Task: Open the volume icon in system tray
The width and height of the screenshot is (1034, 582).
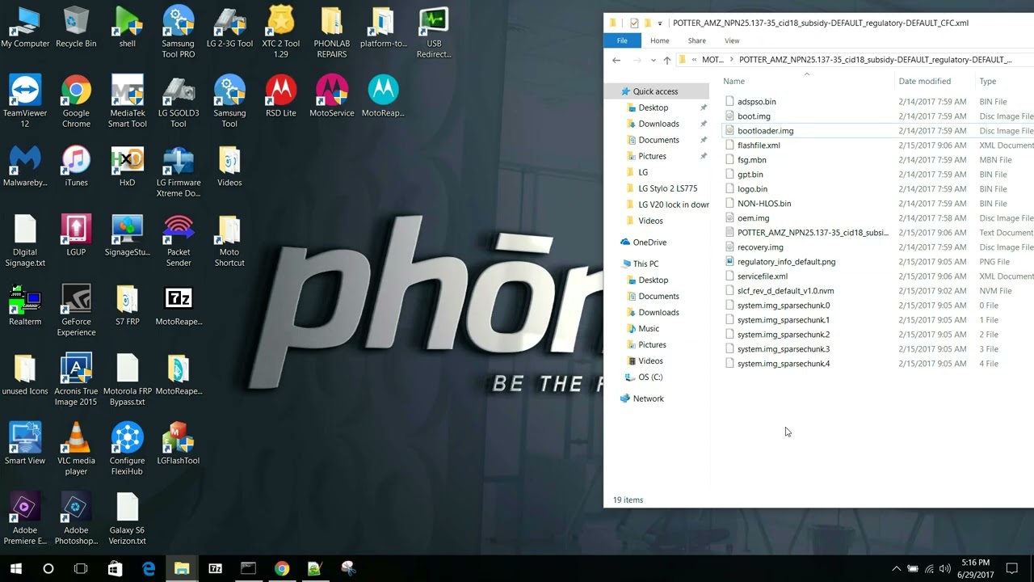Action: pos(944,568)
